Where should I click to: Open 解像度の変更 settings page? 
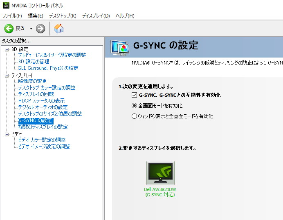point(32,81)
